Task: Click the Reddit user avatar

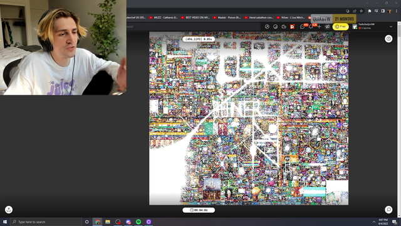Action: click(355, 26)
